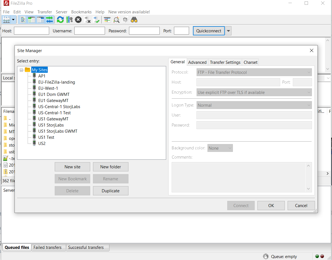The image size is (332, 260).
Task: Select the US2 site entry
Action: pyautogui.click(x=42, y=143)
